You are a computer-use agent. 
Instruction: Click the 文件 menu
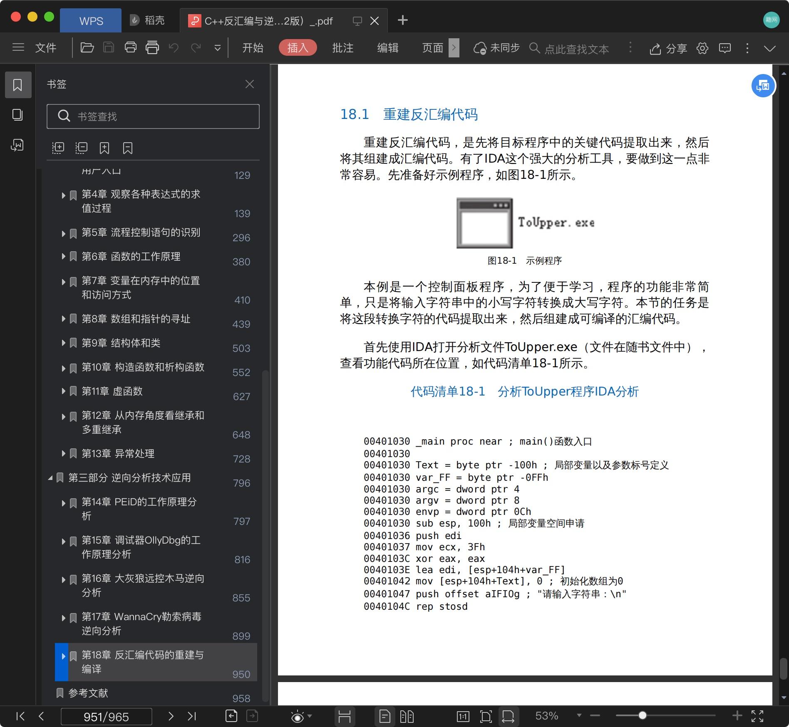(46, 48)
